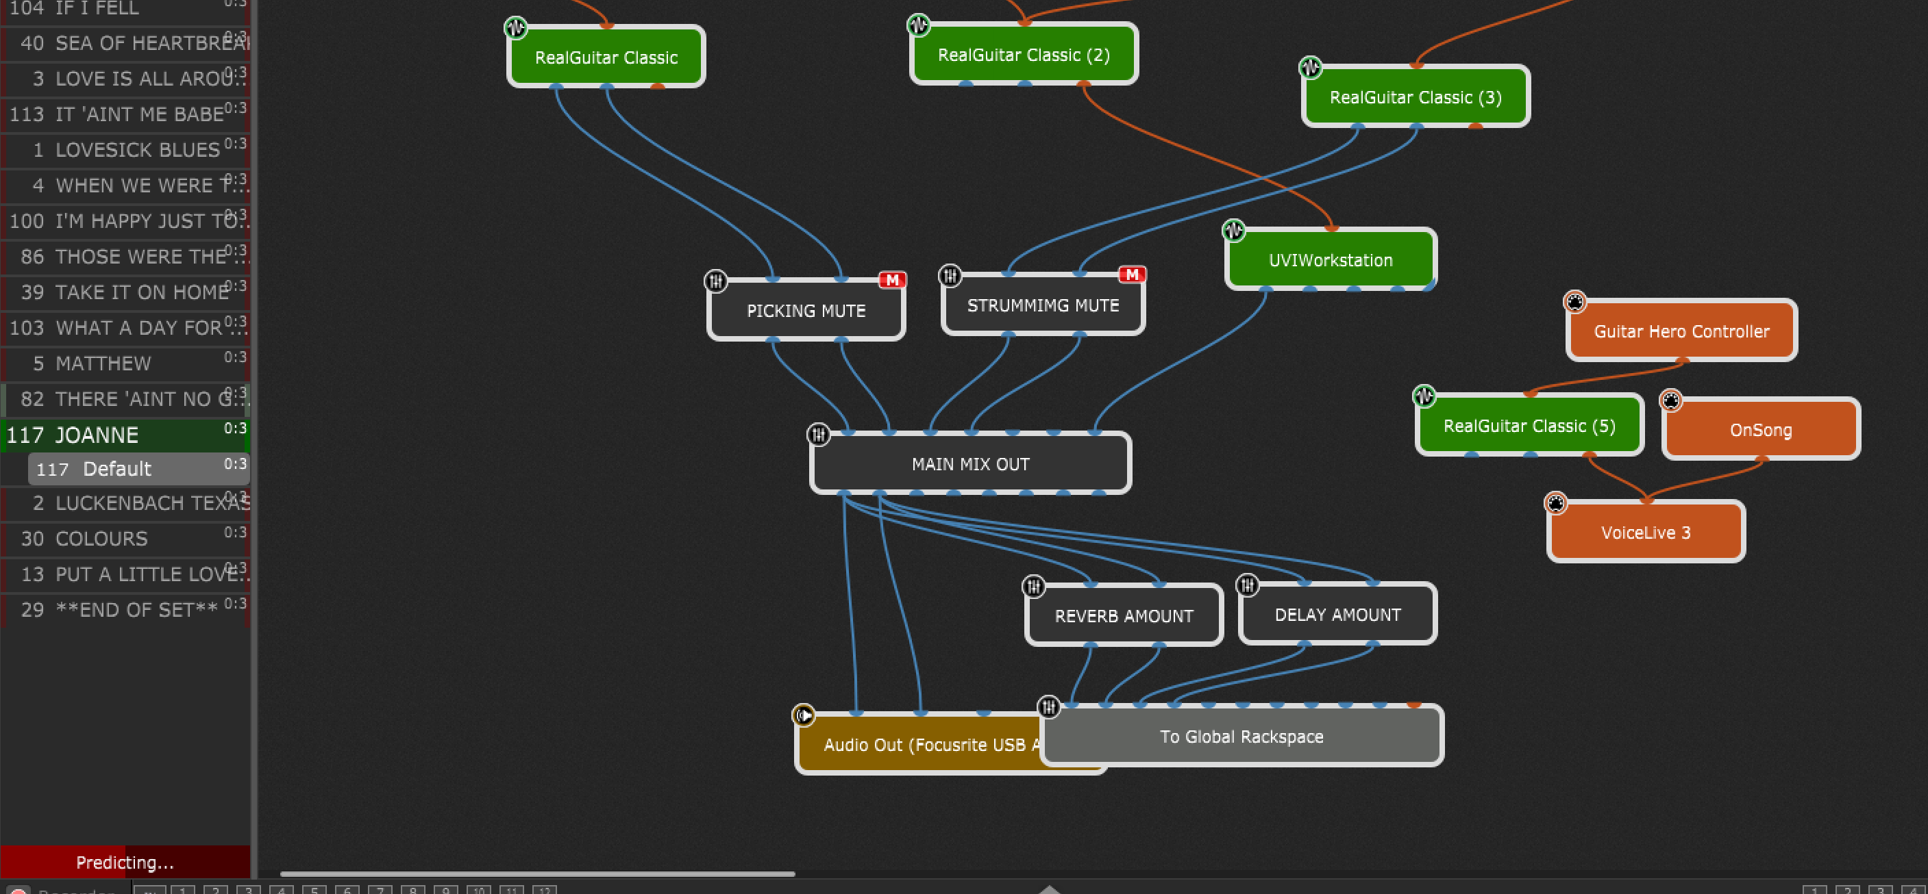This screenshot has width=1928, height=894.
Task: Click MIDI icon on Guitar Hero Controller block
Action: tap(1574, 302)
